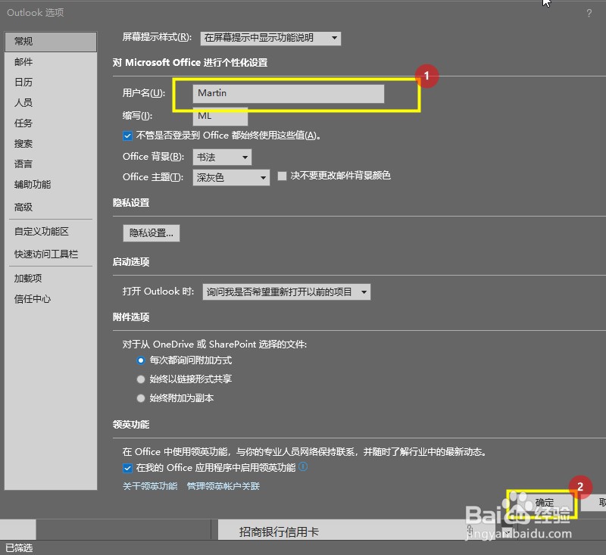Toggle 启用领英功能 checkbox
This screenshot has width=606, height=555.
pos(127,469)
